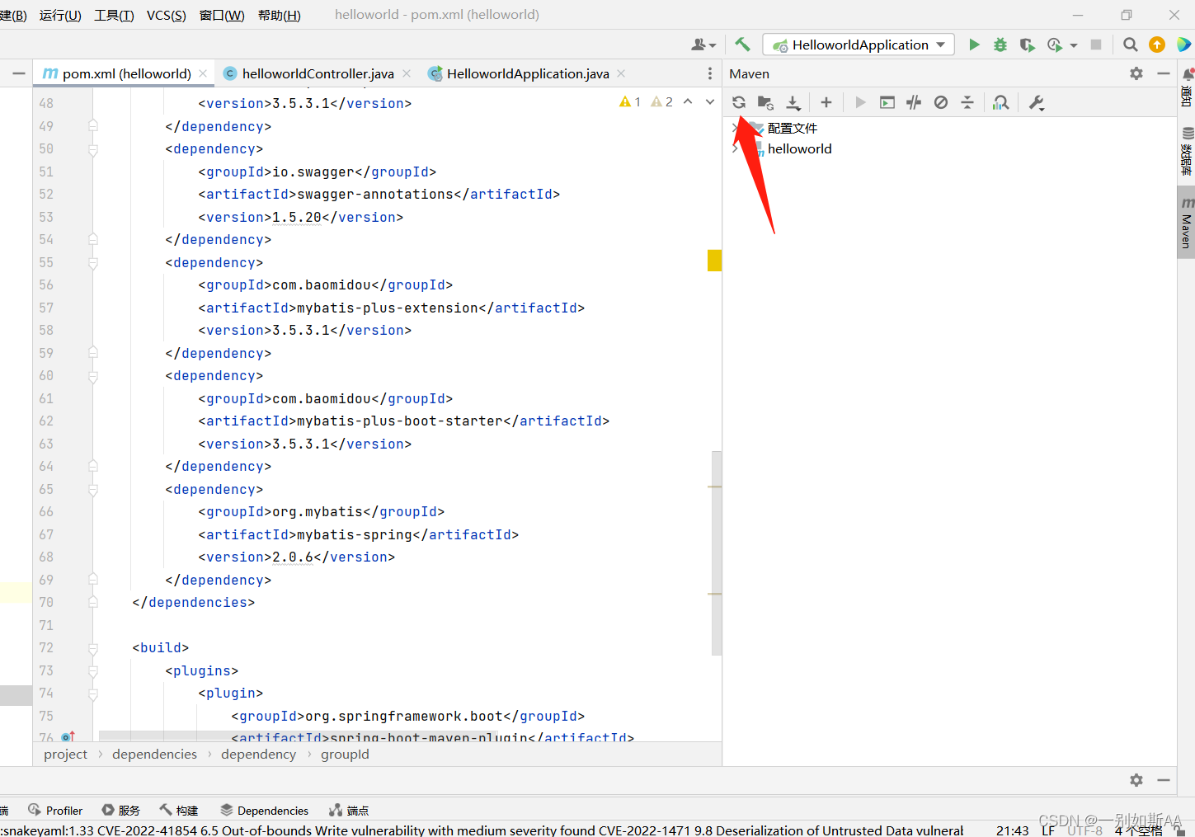The height and width of the screenshot is (837, 1195).
Task: Close the pom.xml tab
Action: (203, 73)
